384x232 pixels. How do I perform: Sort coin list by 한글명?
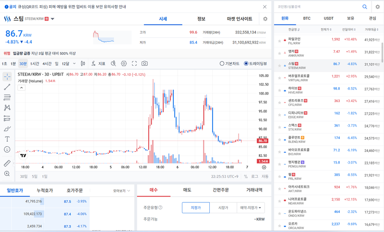(x=294, y=30)
